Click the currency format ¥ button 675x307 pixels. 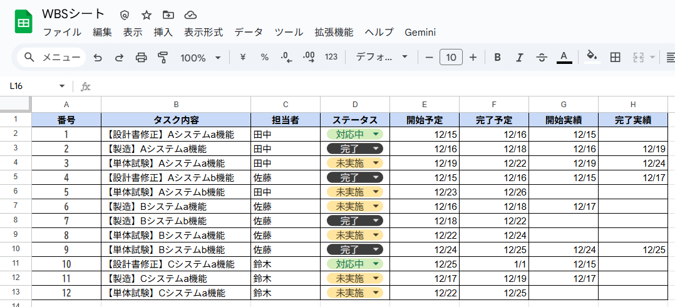pos(242,58)
